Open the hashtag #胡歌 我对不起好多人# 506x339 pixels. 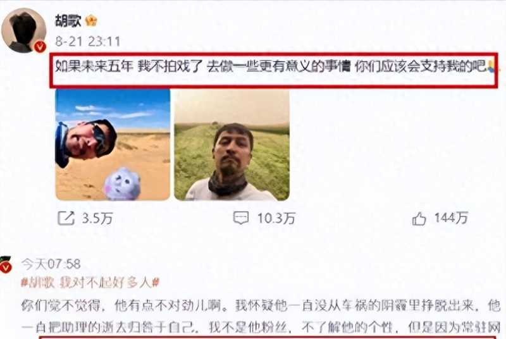click(90, 283)
